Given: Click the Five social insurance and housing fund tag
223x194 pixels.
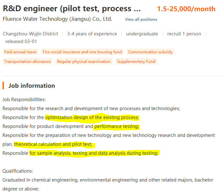Looking at the screenshot, I should pyautogui.click(x=82, y=52).
